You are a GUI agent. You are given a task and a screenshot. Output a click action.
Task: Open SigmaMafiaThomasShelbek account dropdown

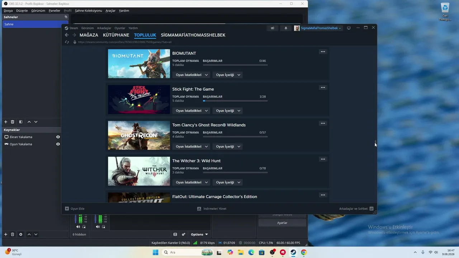(x=318, y=28)
